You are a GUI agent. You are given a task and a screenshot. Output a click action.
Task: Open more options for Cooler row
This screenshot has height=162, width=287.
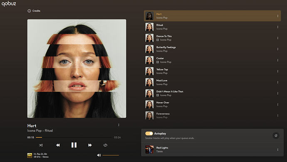(278, 60)
